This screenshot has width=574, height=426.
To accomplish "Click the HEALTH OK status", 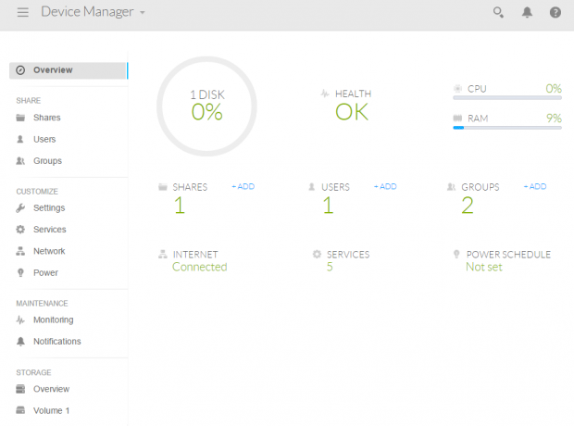I will (352, 112).
